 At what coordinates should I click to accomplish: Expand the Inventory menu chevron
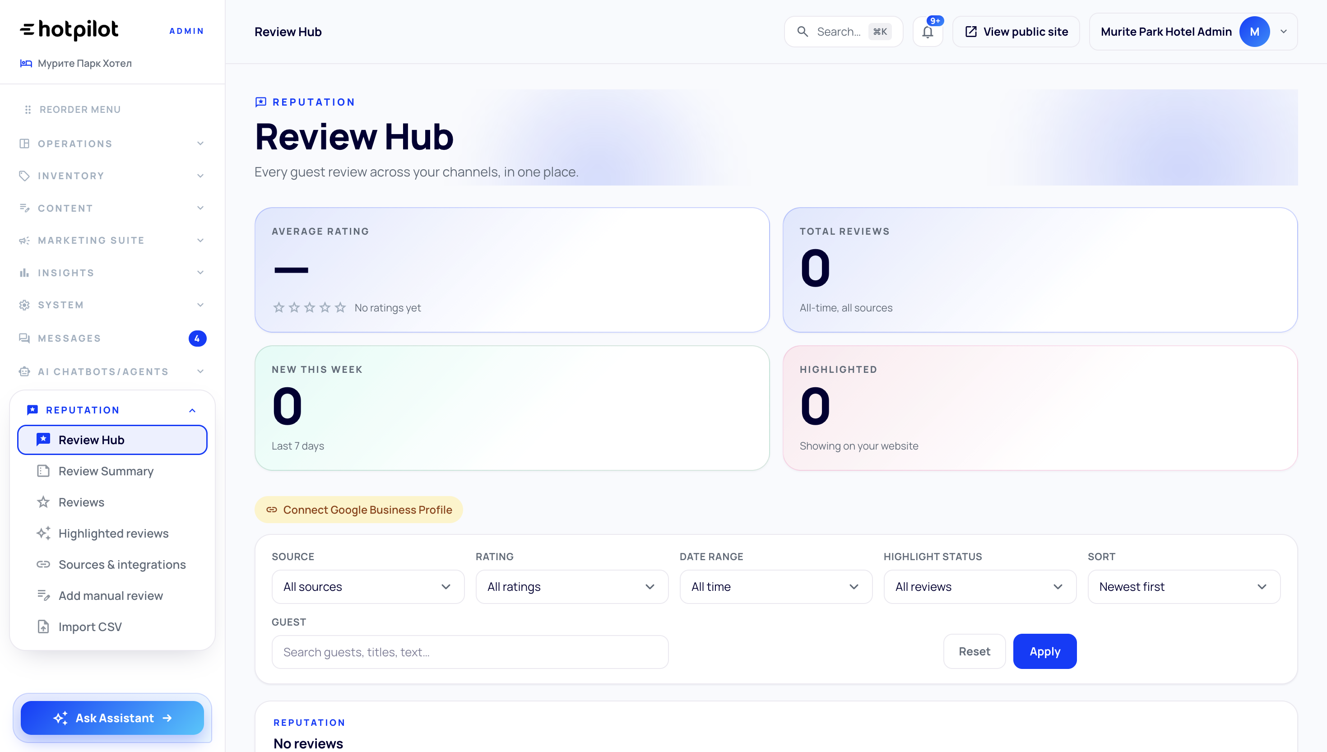[200, 176]
